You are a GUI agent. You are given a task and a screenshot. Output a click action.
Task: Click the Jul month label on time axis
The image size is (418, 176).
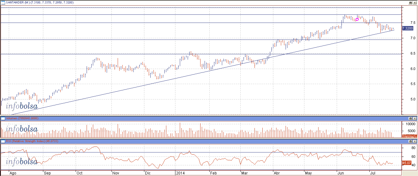[x=373, y=173]
